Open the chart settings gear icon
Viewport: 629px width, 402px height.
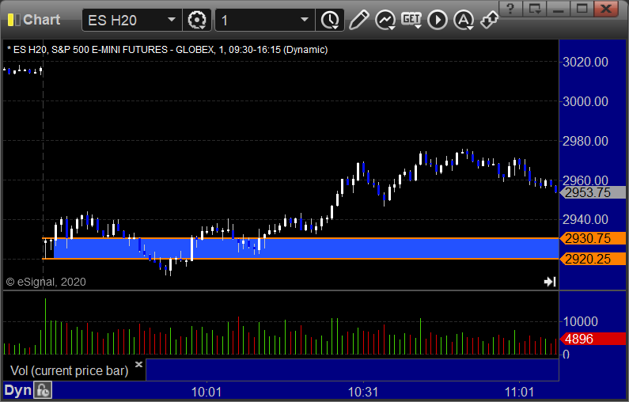[197, 20]
